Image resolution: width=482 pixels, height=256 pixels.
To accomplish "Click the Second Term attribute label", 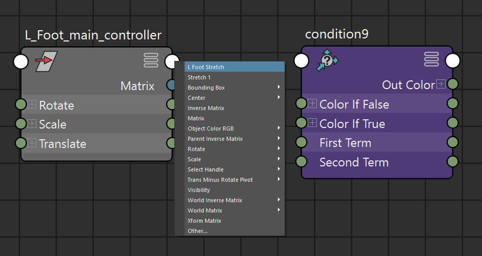I will [354, 162].
